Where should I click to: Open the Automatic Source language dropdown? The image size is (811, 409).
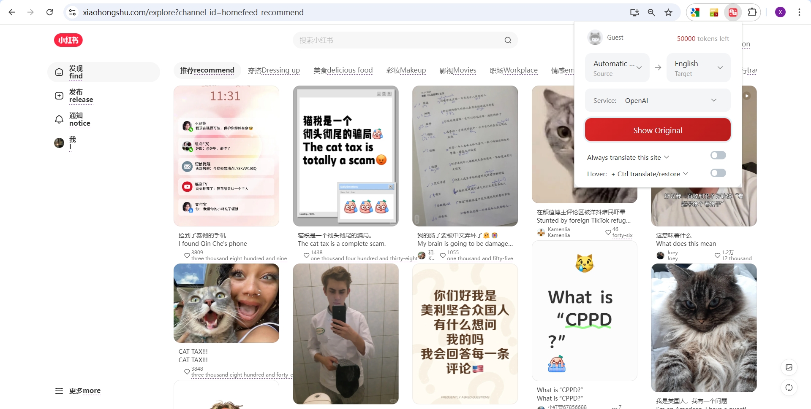pyautogui.click(x=617, y=67)
